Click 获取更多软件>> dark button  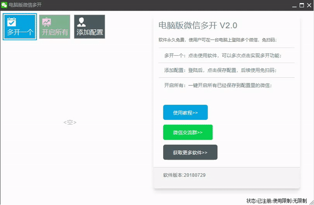190,152
